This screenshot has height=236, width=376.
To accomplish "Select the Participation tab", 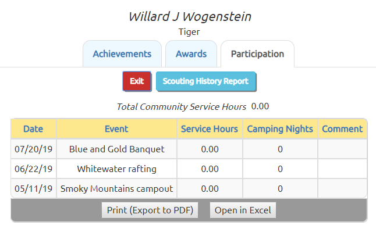I will coord(257,54).
